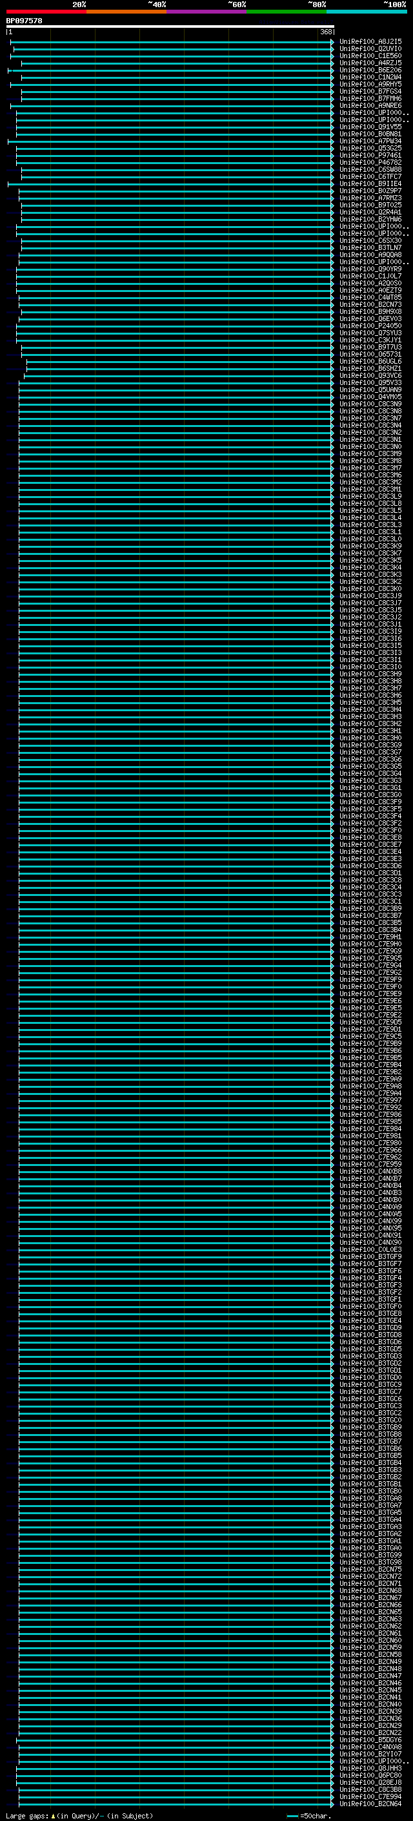Click label UniRef100_P24050
This screenshot has width=413, height=1821.
pyautogui.click(x=370, y=326)
